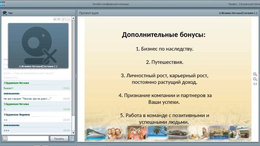Click the chat message input field

28,138
